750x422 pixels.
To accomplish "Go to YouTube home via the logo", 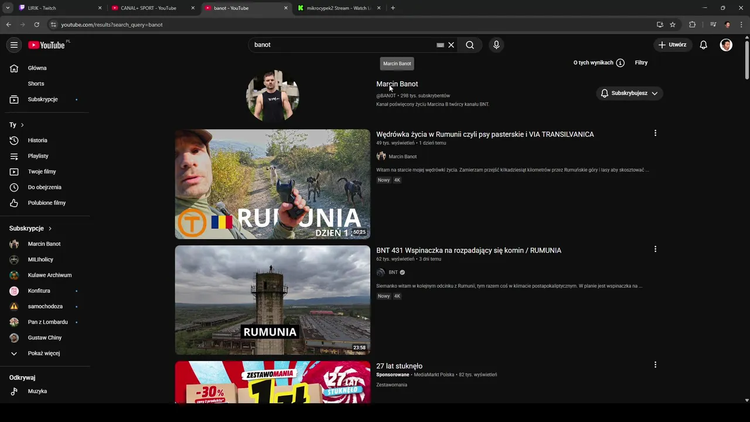I will [x=46, y=45].
